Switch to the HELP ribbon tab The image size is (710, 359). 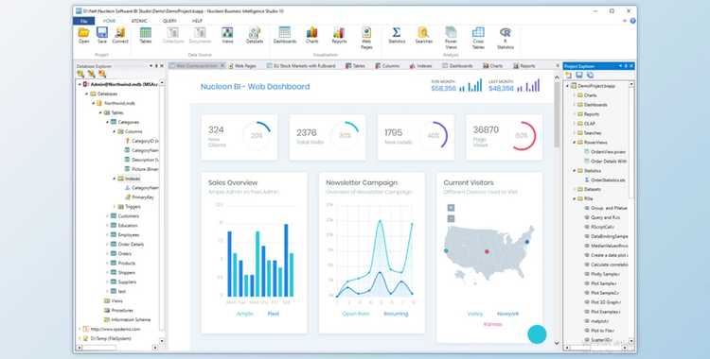pyautogui.click(x=197, y=21)
